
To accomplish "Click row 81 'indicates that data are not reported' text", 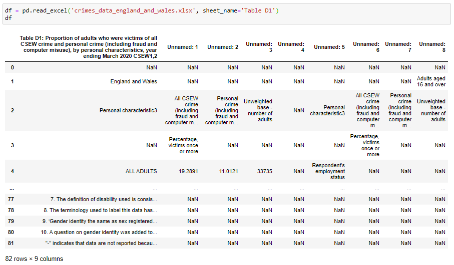I will pos(101,244).
